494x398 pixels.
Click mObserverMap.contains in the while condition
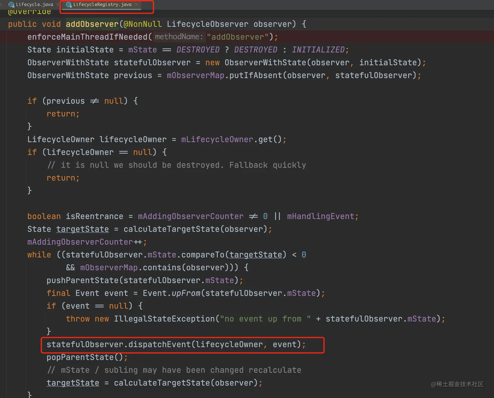pos(131,268)
